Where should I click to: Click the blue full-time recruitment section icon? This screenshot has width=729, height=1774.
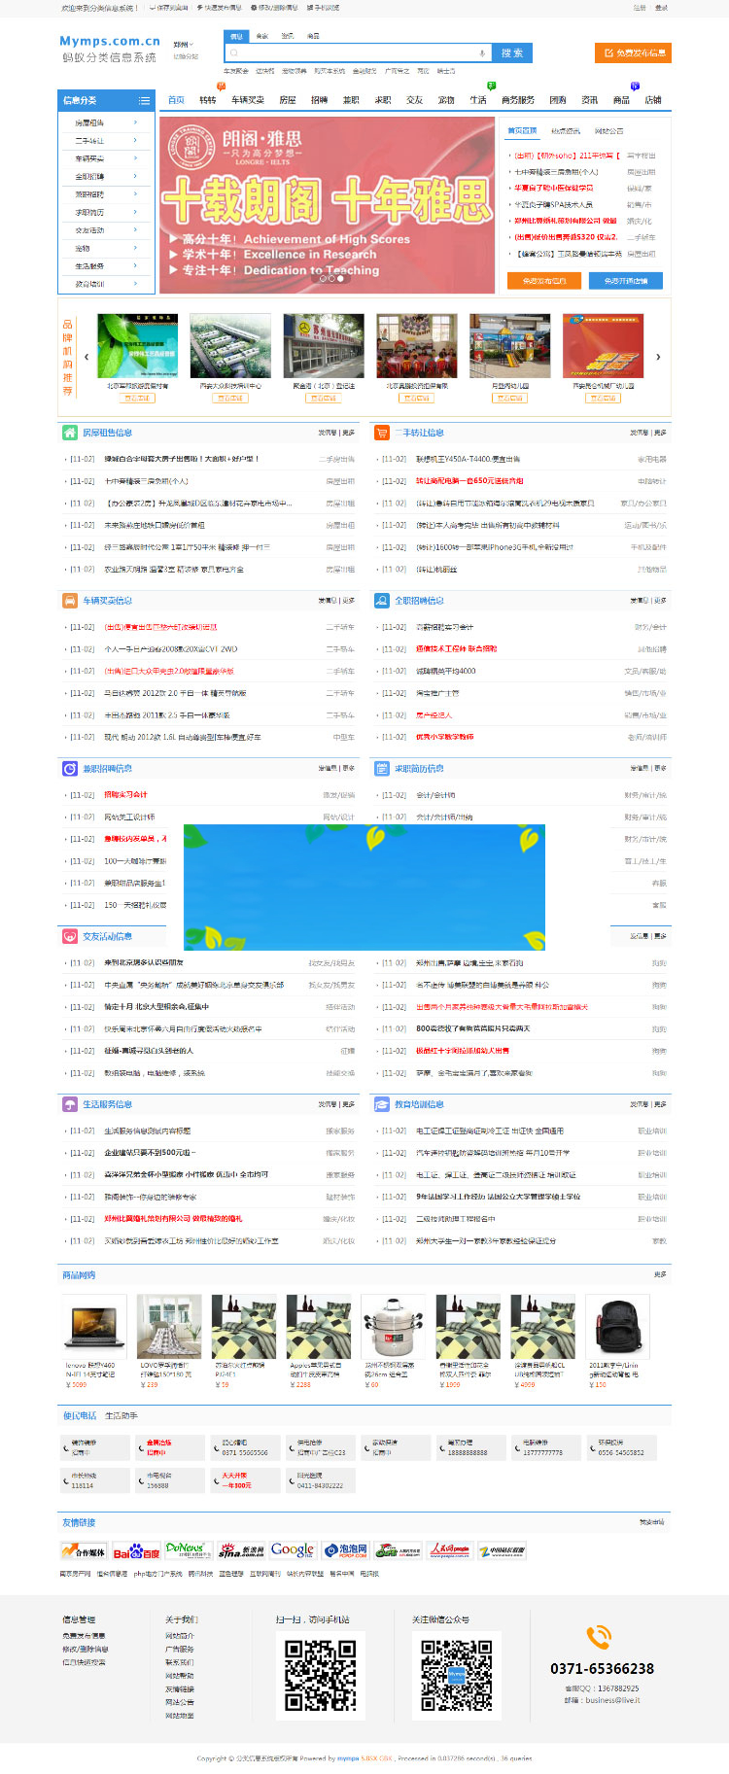coord(382,601)
